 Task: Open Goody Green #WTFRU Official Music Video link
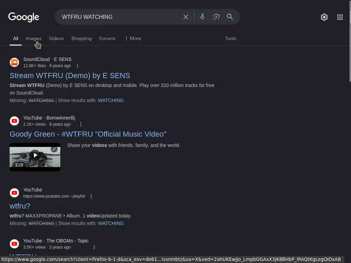pos(88,134)
